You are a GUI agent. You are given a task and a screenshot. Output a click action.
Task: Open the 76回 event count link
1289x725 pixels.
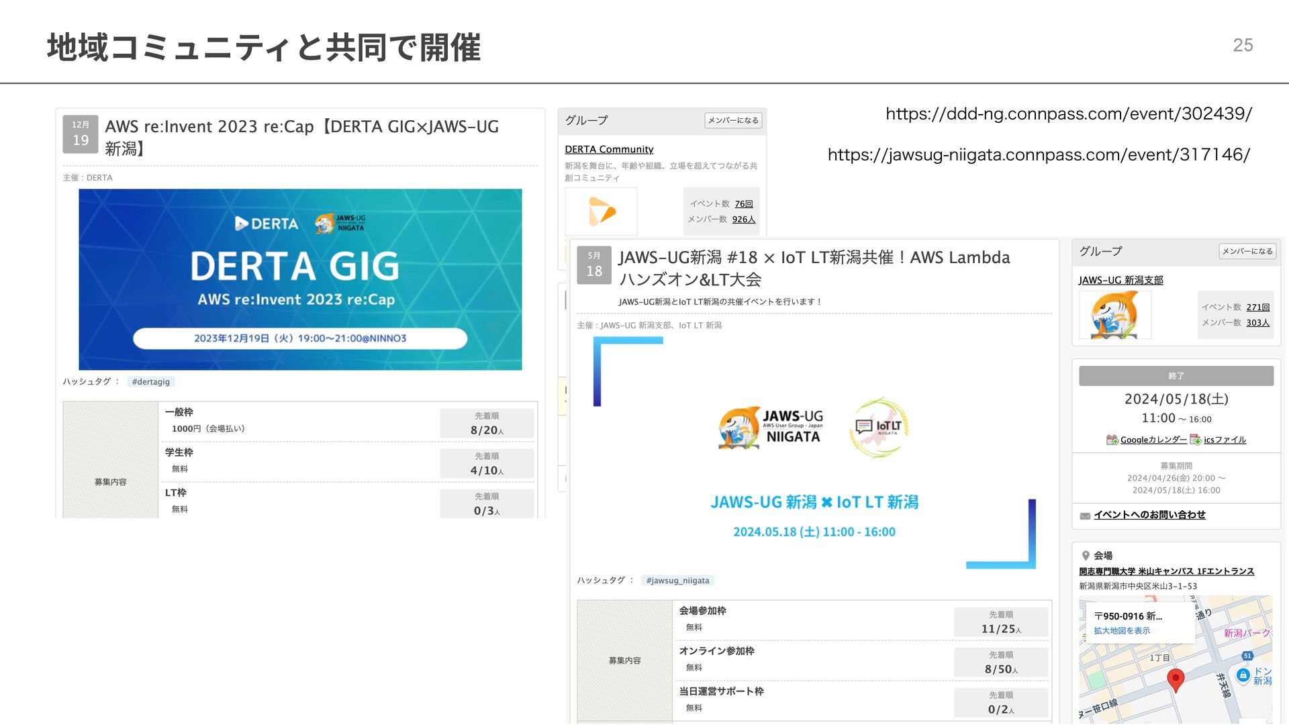pyautogui.click(x=744, y=203)
